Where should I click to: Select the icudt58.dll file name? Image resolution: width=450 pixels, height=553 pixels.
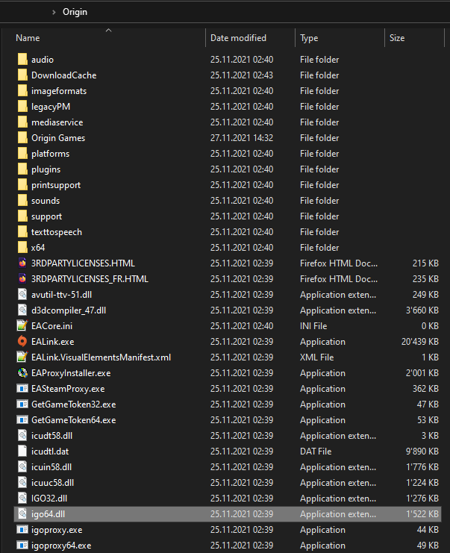(51, 436)
